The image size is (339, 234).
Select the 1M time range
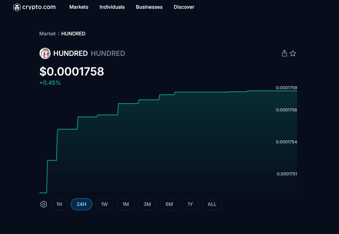click(126, 204)
